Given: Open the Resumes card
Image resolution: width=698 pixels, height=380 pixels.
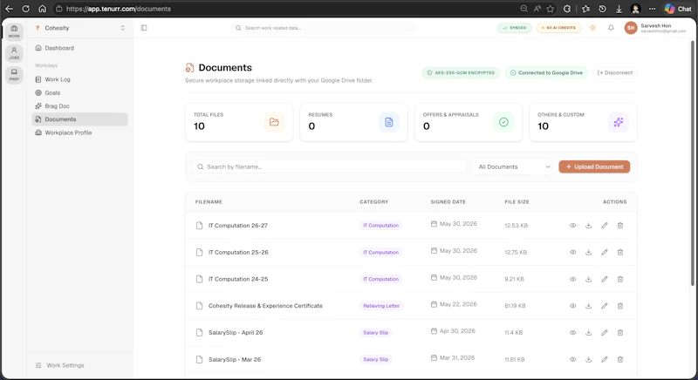Looking at the screenshot, I should click(353, 122).
